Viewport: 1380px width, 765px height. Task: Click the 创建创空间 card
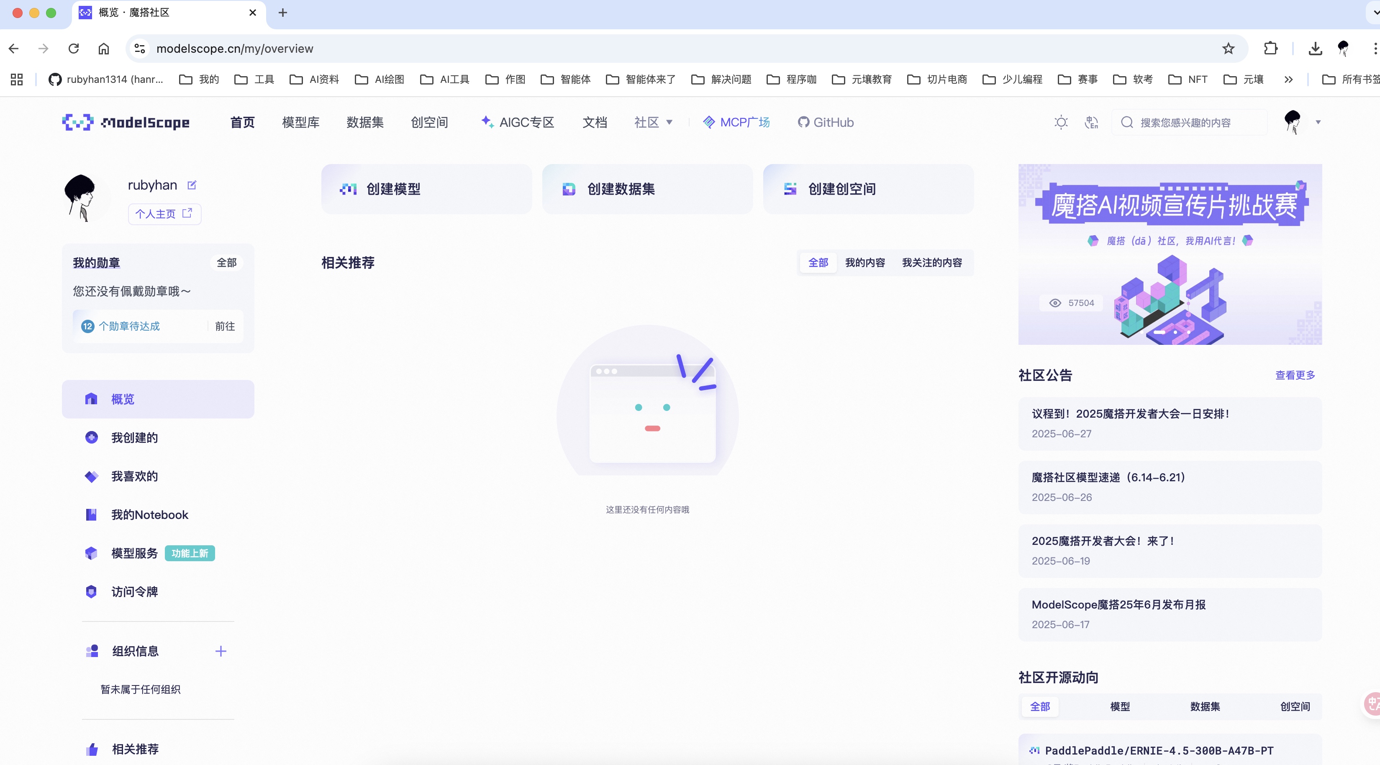pos(868,189)
